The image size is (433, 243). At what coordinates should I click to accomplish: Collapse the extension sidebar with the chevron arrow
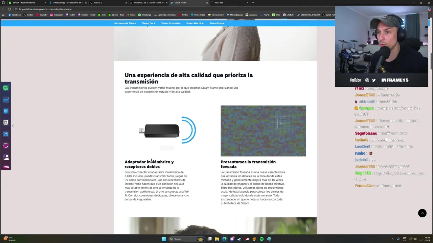[13, 126]
